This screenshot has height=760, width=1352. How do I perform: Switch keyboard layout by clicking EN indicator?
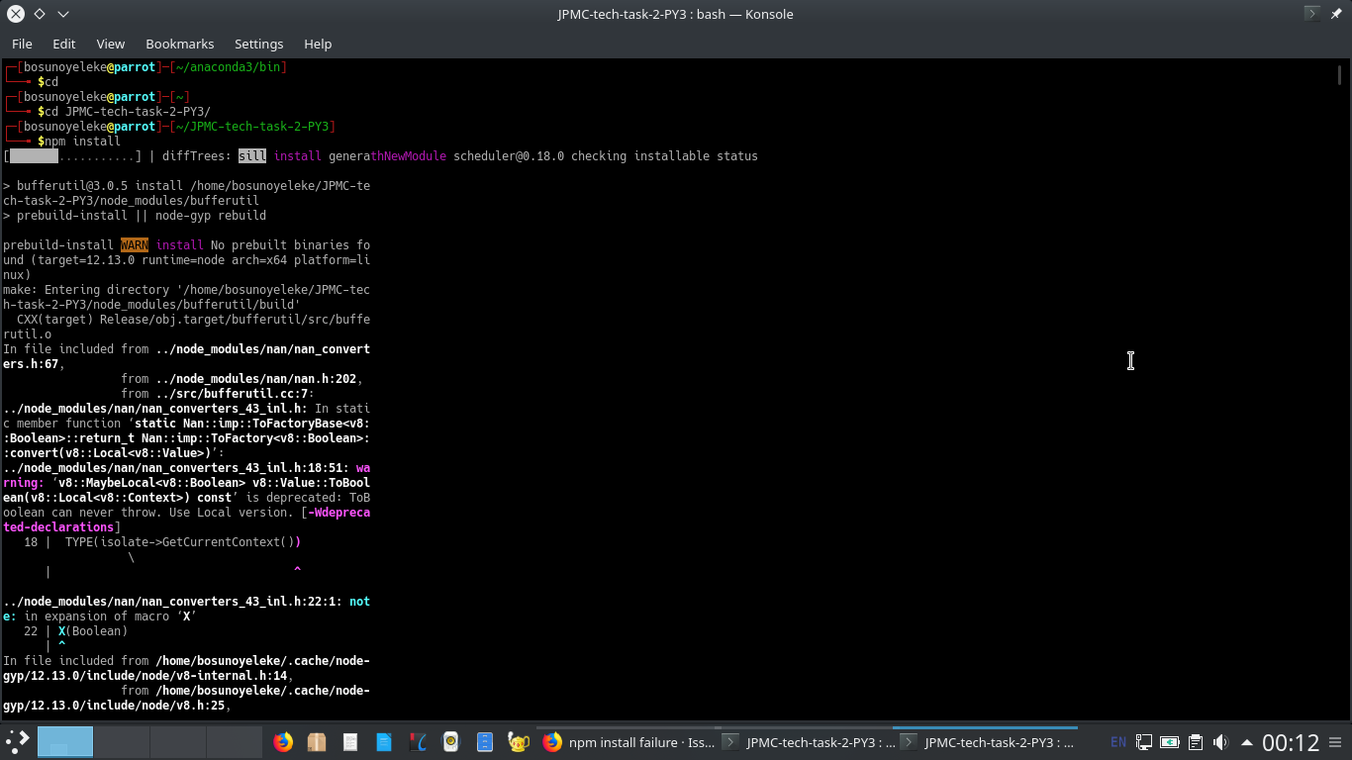click(1118, 741)
